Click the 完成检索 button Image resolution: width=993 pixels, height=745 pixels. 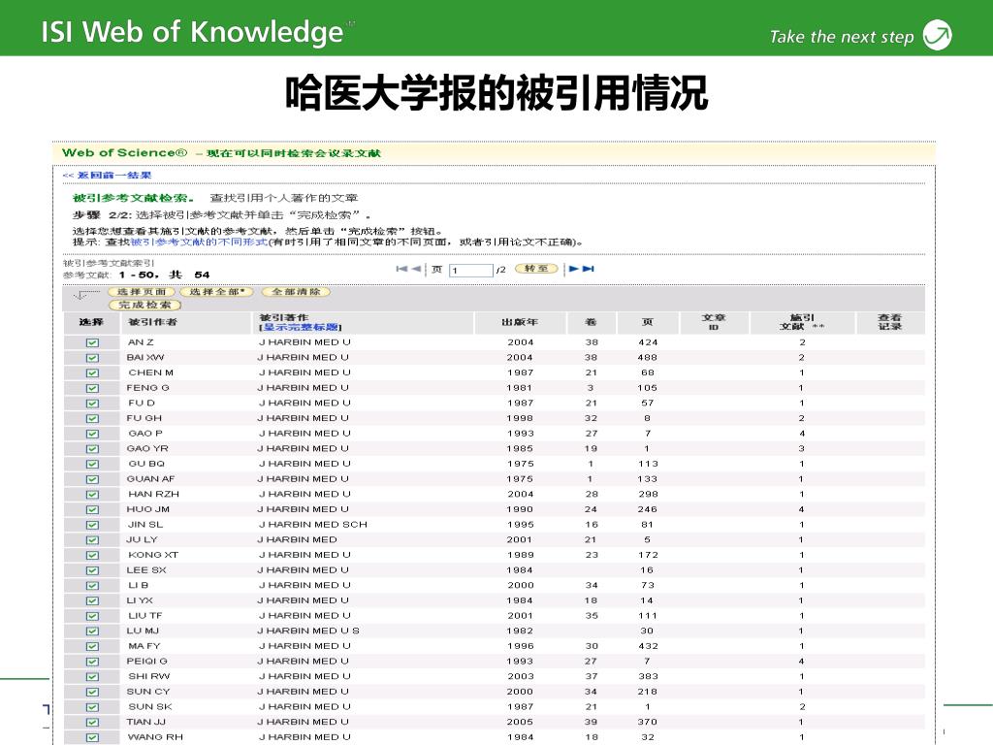[144, 306]
